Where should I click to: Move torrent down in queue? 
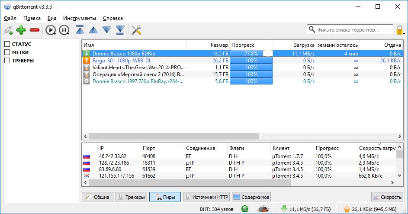[x=107, y=30]
